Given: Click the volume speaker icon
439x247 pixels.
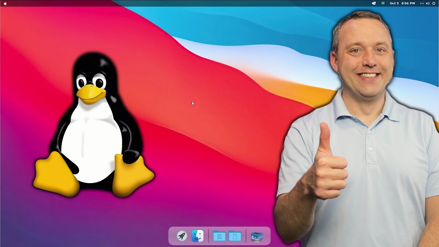Looking at the screenshot, I should click(x=428, y=3).
